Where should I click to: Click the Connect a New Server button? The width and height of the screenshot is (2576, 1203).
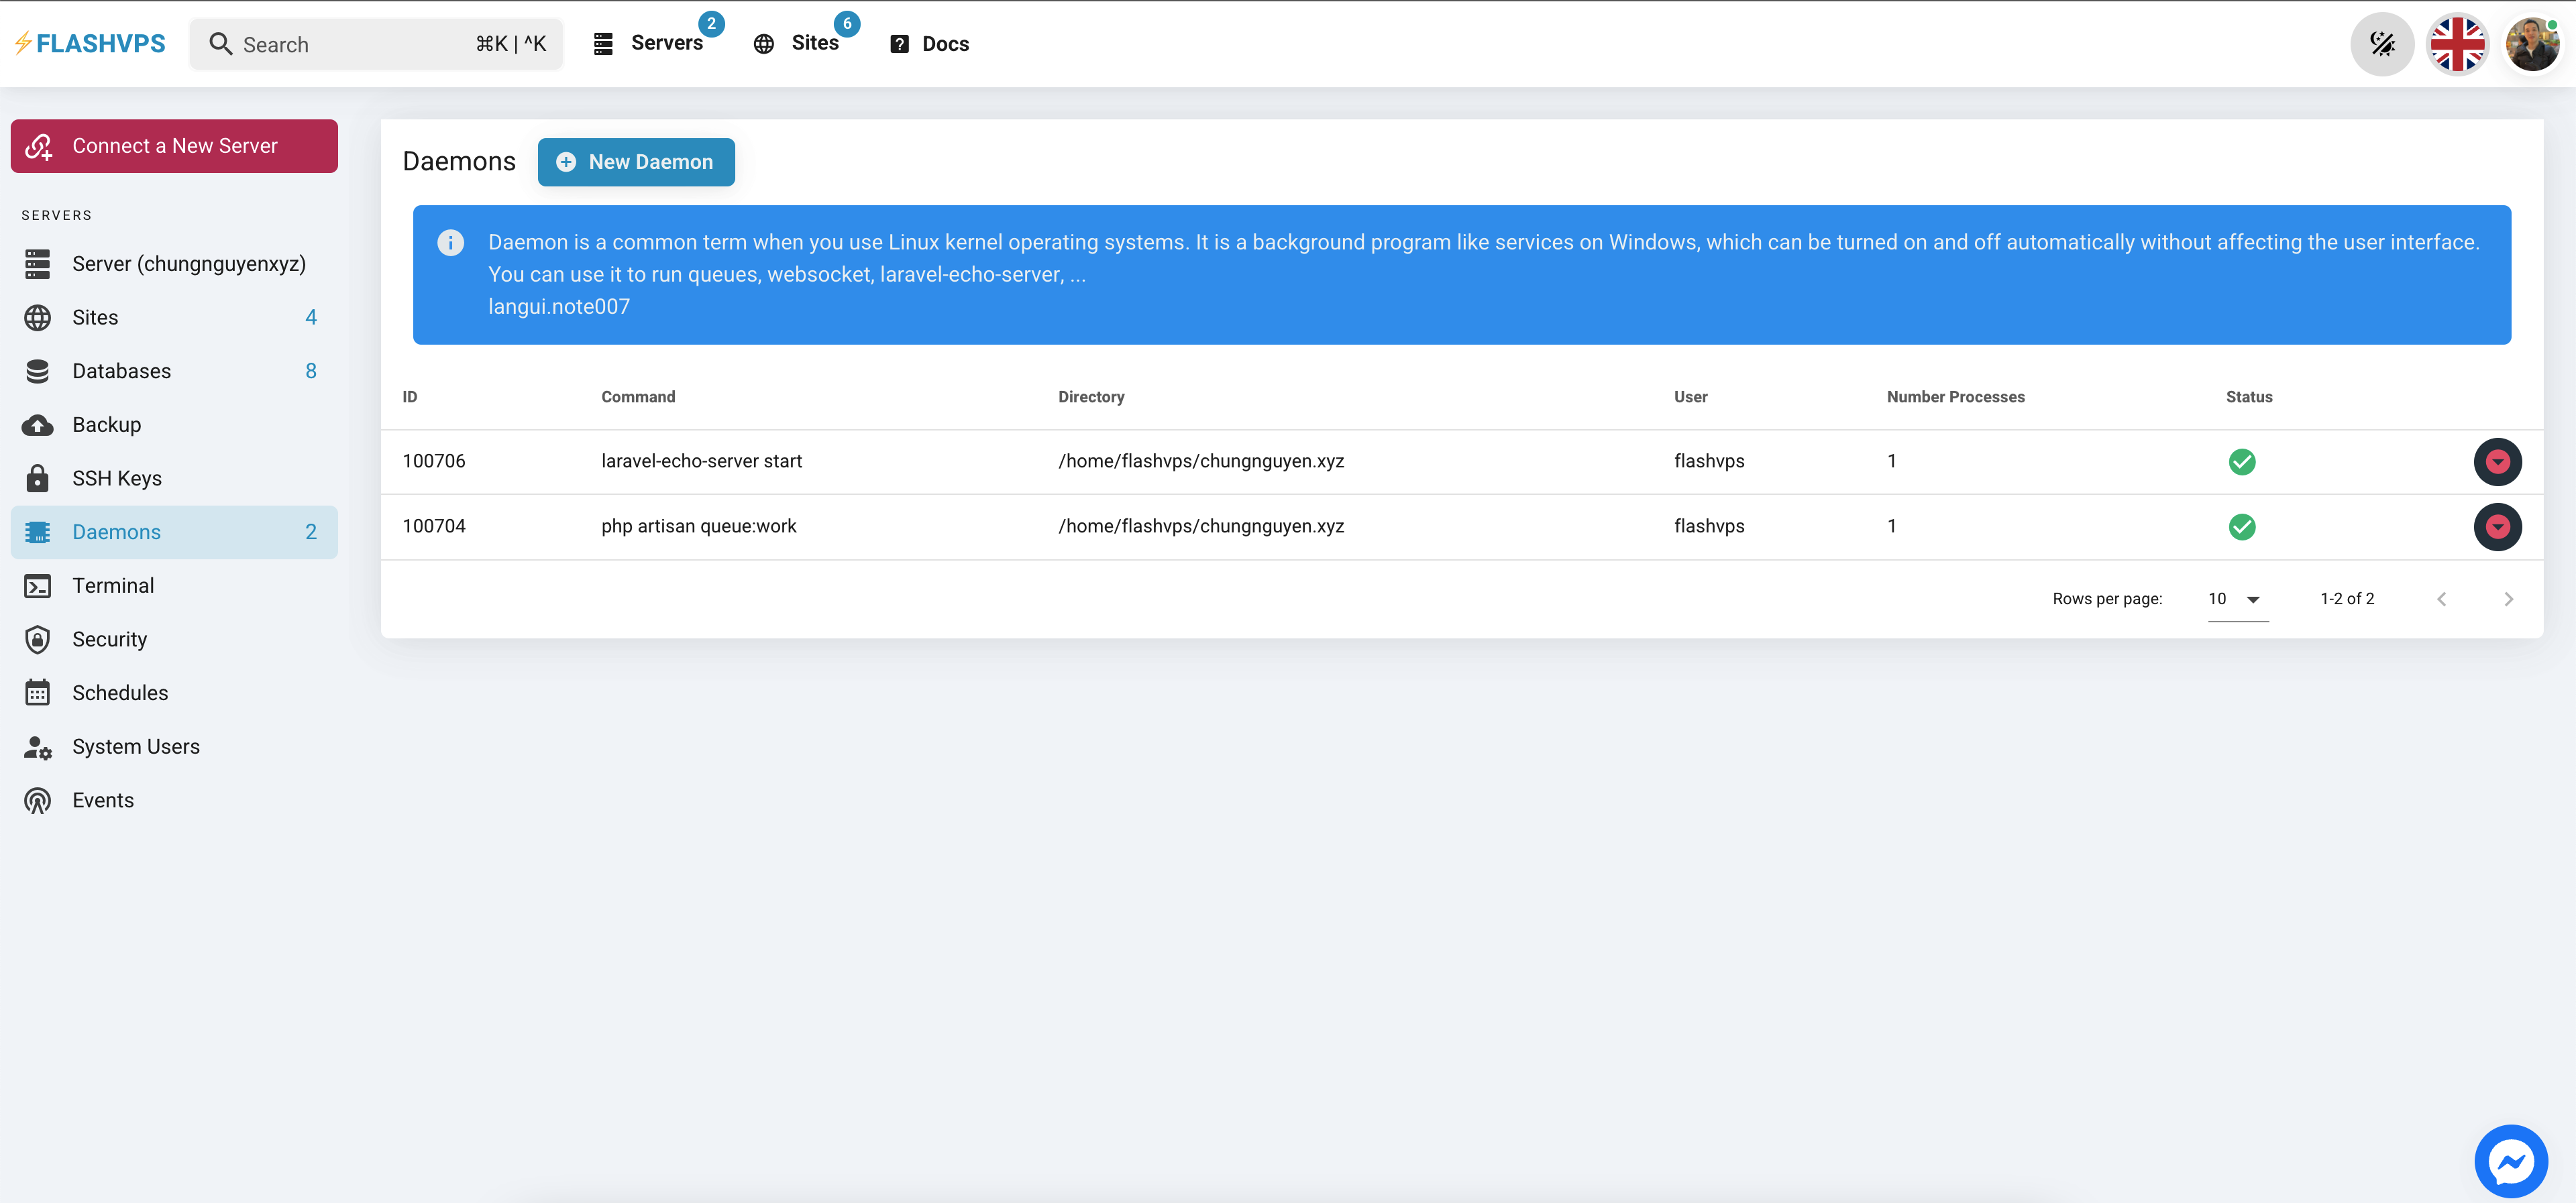click(173, 145)
